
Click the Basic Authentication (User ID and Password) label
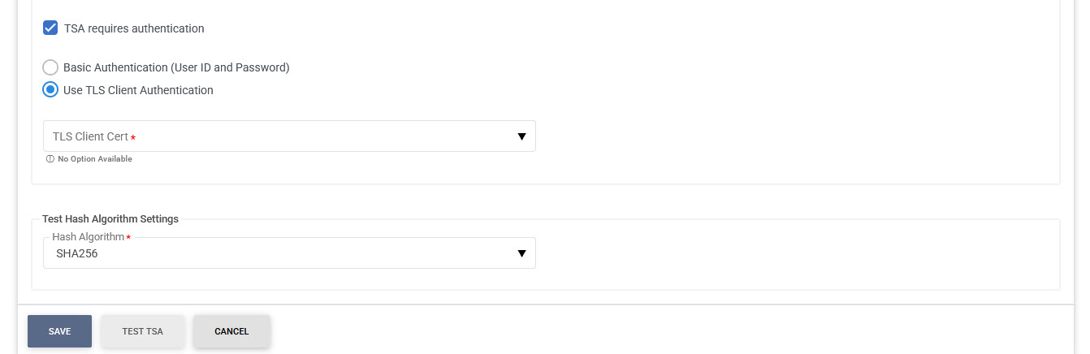pyautogui.click(x=176, y=67)
